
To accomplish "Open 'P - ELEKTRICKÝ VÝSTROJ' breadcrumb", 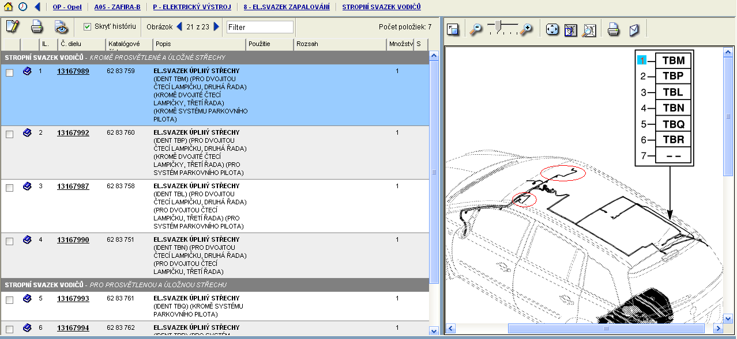I will 191,7.
